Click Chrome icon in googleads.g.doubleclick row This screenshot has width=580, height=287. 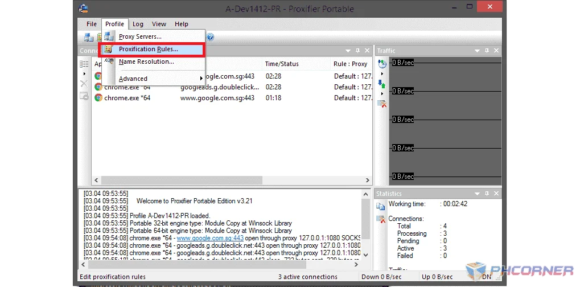98,87
